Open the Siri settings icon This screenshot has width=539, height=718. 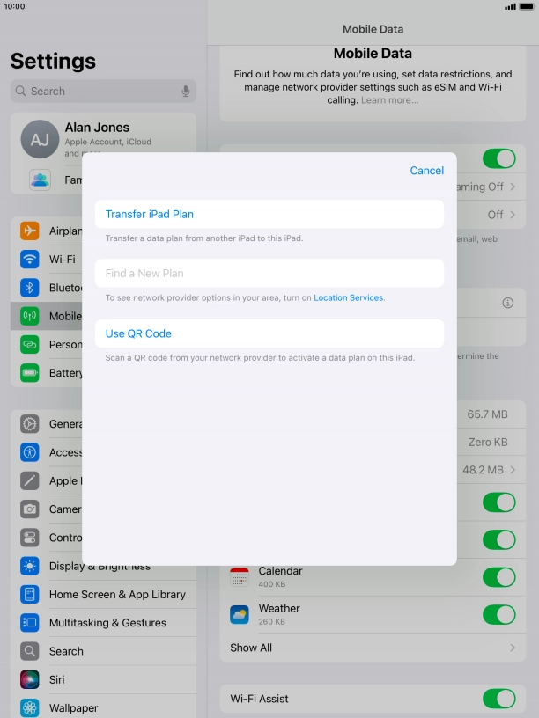click(31, 679)
